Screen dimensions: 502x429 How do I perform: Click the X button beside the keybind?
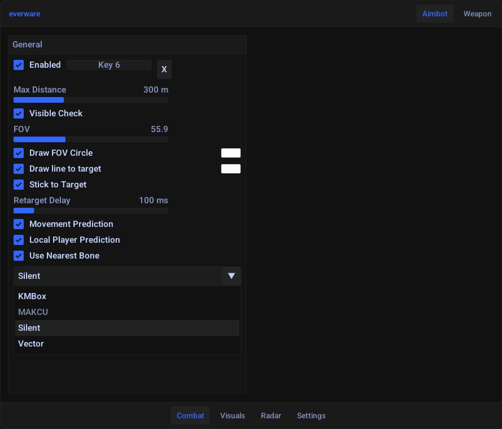coord(164,69)
